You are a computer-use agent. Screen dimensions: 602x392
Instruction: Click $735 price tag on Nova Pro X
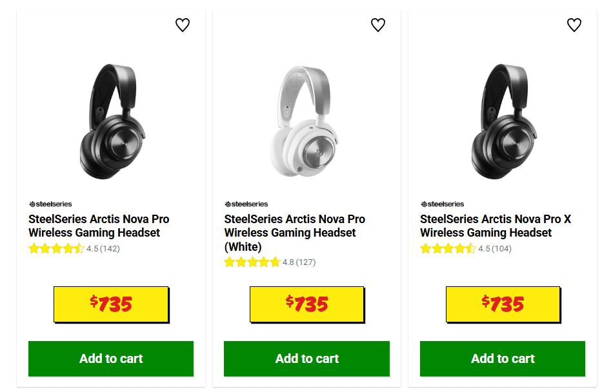click(x=503, y=304)
